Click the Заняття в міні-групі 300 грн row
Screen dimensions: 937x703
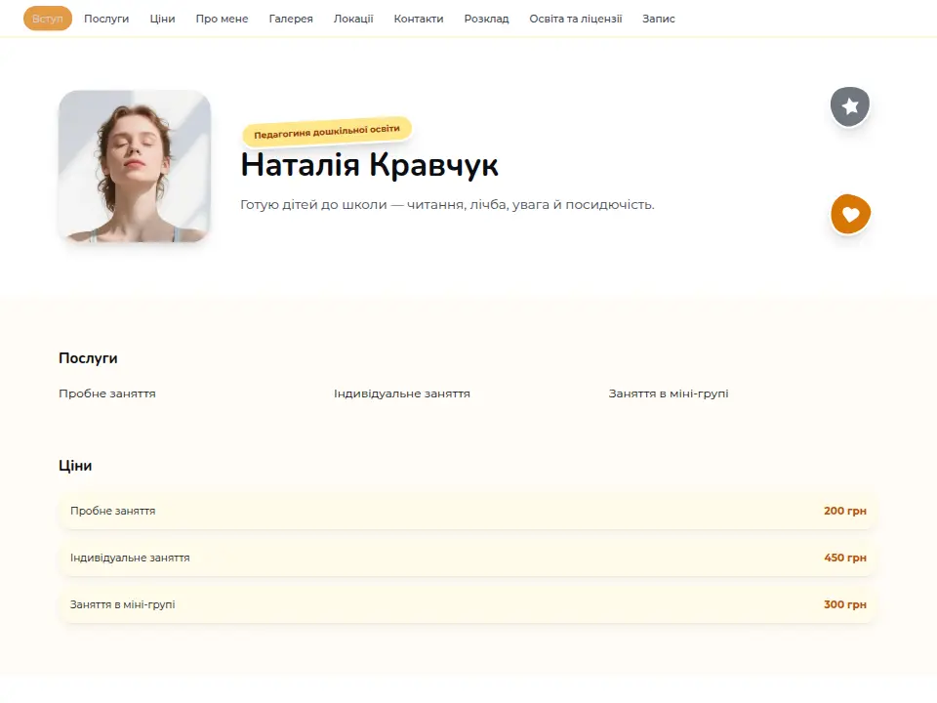[x=468, y=604]
